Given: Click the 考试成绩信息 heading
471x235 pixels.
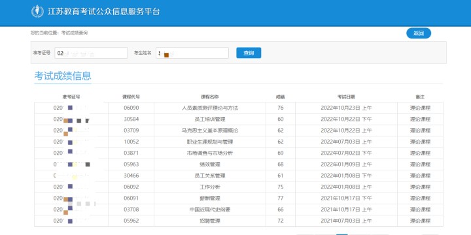Looking at the screenshot, I should click(x=63, y=76).
